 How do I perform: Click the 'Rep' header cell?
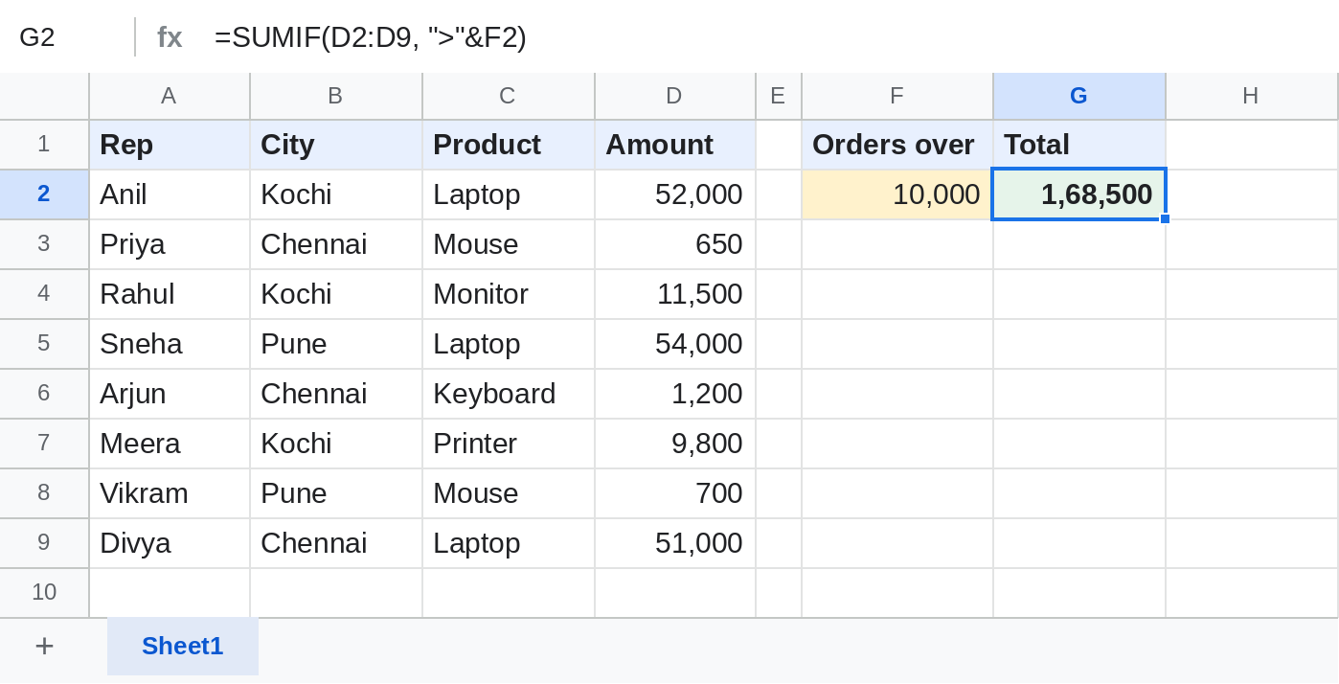tap(170, 145)
